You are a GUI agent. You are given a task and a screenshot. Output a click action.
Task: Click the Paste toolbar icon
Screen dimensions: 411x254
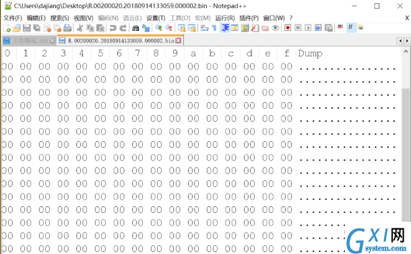(x=100, y=28)
